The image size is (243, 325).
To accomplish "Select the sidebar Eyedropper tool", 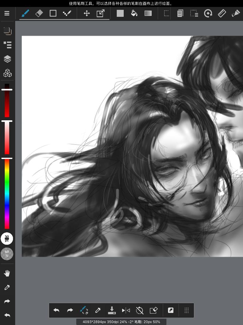I will (x=7, y=287).
